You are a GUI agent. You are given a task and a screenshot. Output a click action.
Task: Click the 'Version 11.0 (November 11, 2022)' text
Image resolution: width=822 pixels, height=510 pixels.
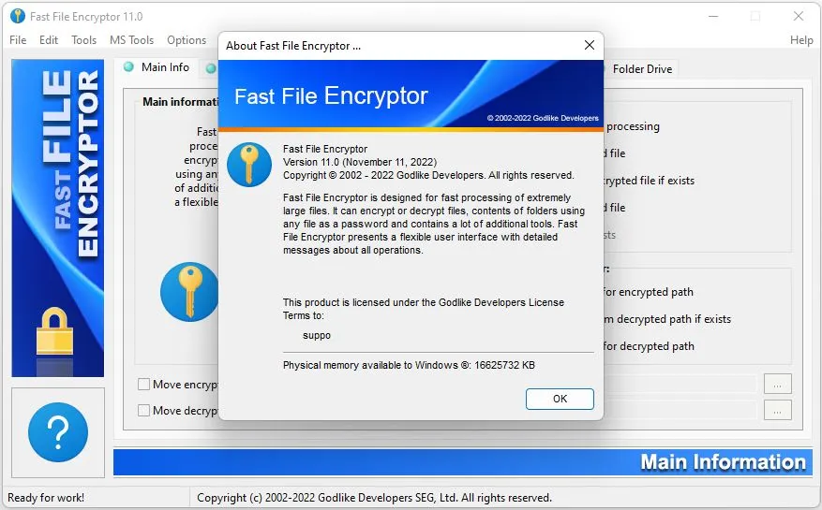pyautogui.click(x=360, y=162)
